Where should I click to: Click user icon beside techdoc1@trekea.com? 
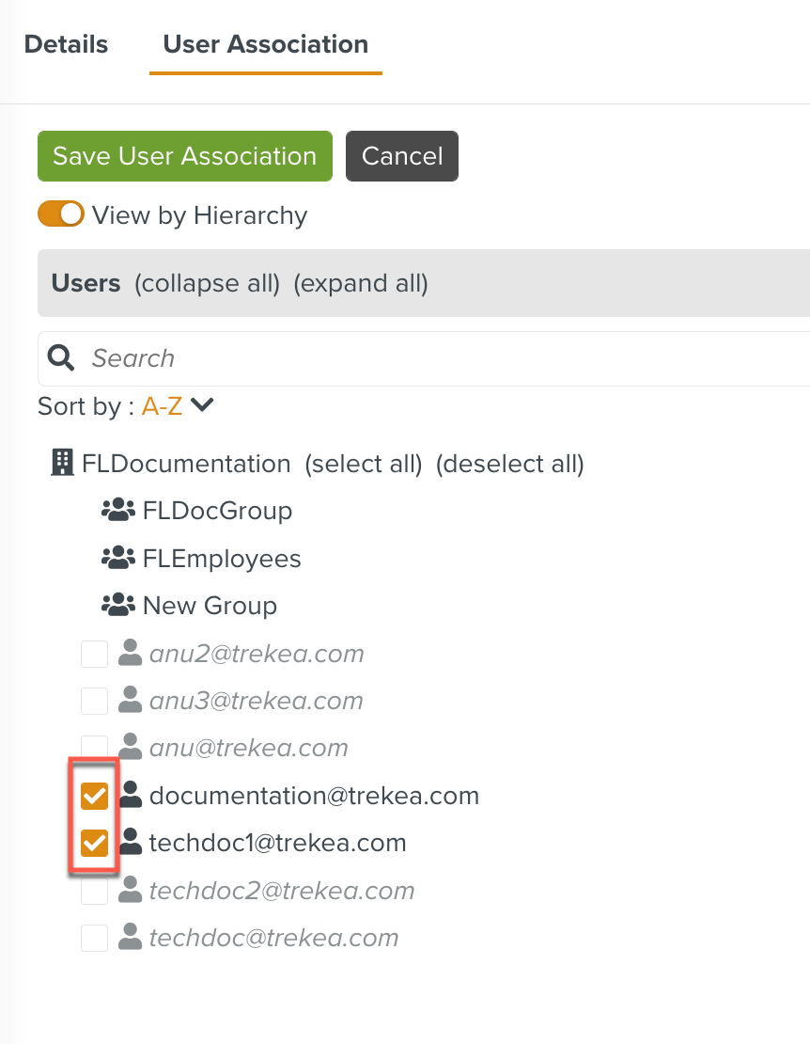point(131,843)
